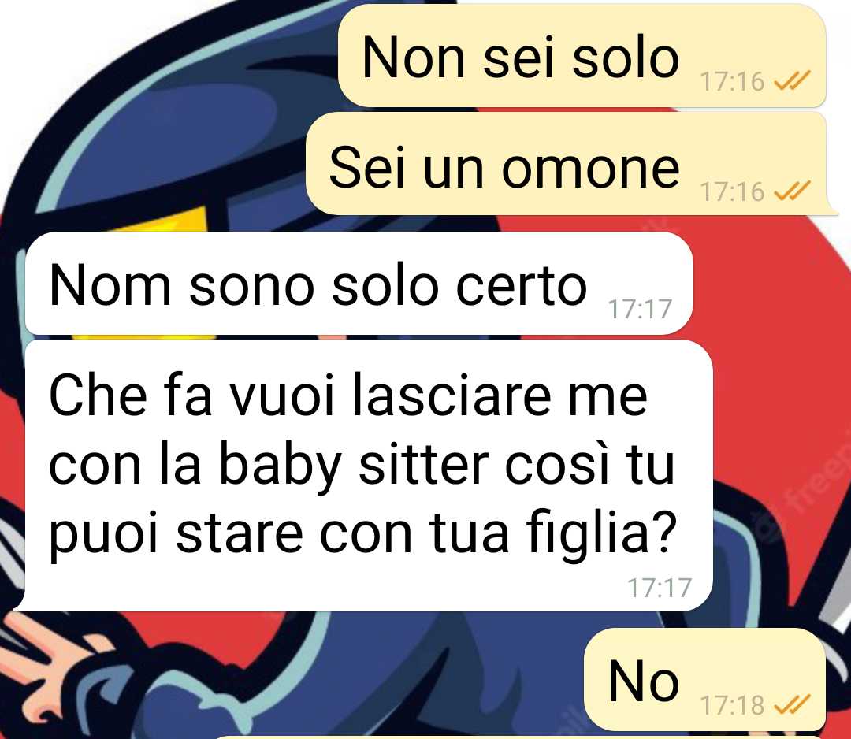This screenshot has height=739, width=851.
Task: Tap the partially visible bubble at bottom edge
Action: (x=518, y=737)
